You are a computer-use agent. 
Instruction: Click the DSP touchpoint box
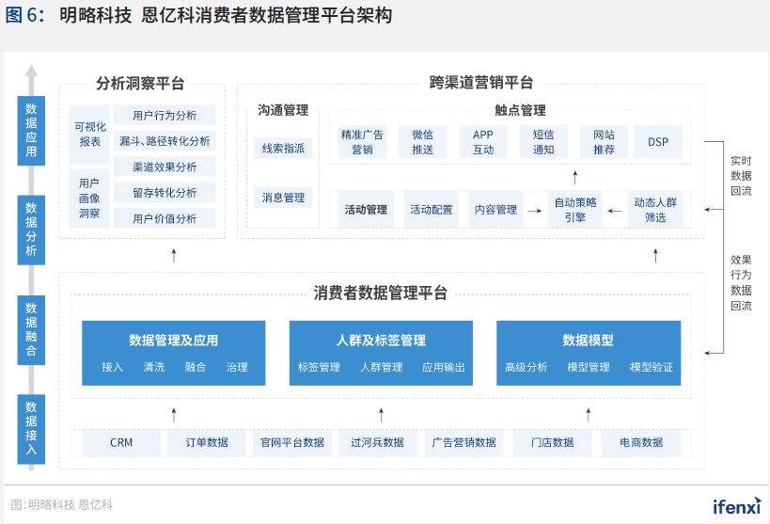[658, 141]
